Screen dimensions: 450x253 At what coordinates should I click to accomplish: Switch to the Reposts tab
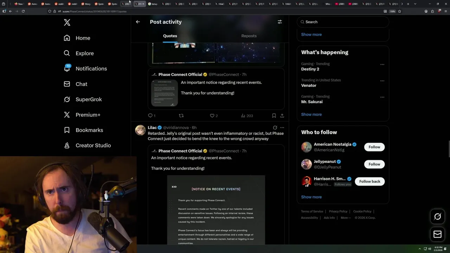coord(249,36)
